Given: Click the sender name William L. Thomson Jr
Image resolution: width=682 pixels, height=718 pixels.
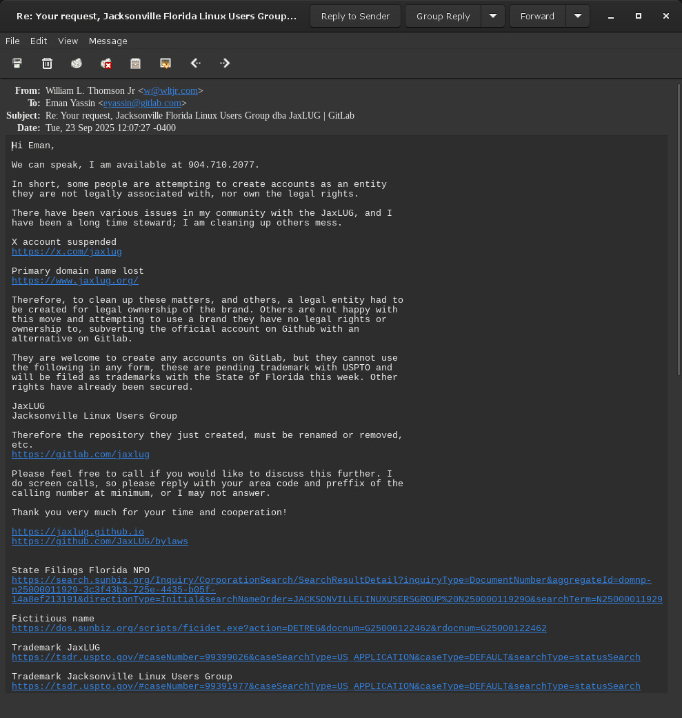Looking at the screenshot, I should [x=90, y=90].
